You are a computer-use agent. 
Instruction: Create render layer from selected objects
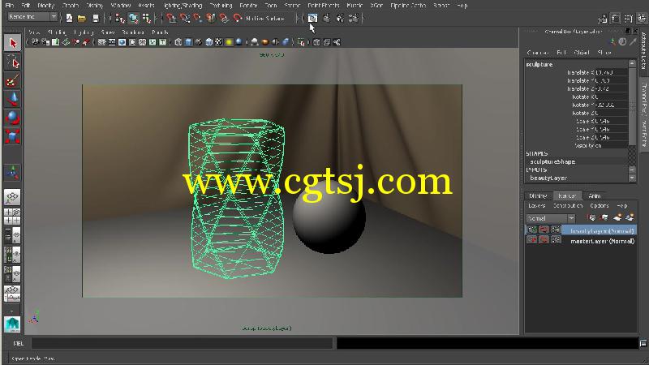tap(630, 217)
